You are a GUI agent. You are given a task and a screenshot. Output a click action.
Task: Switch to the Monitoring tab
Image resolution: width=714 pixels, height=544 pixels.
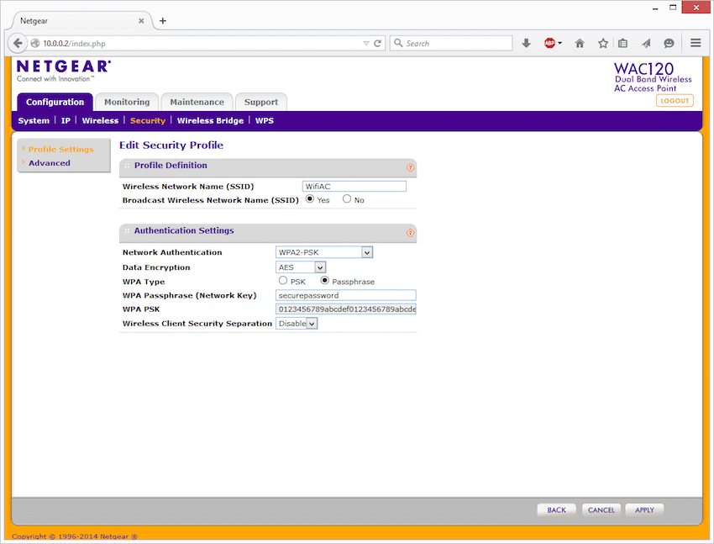127,102
